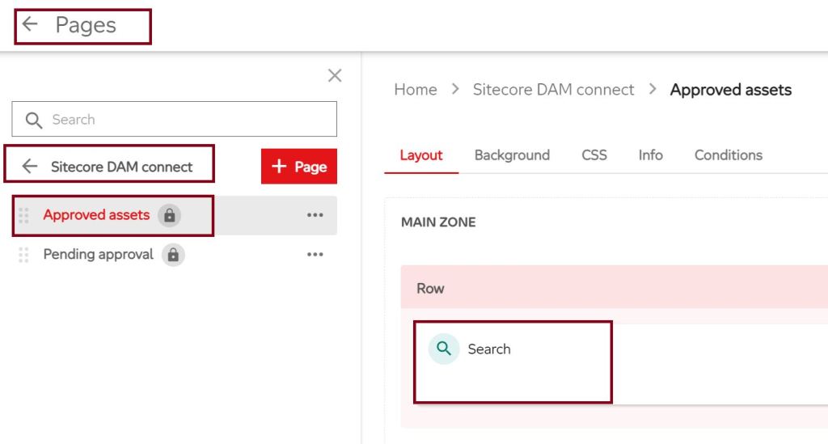This screenshot has height=444, width=828.
Task: Focus the pages Search input field
Action: pos(186,120)
